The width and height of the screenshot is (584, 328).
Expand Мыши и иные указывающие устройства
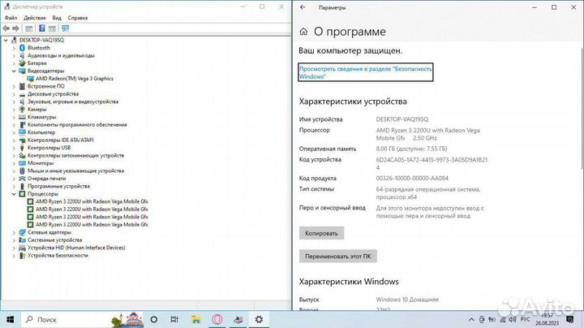point(14,170)
